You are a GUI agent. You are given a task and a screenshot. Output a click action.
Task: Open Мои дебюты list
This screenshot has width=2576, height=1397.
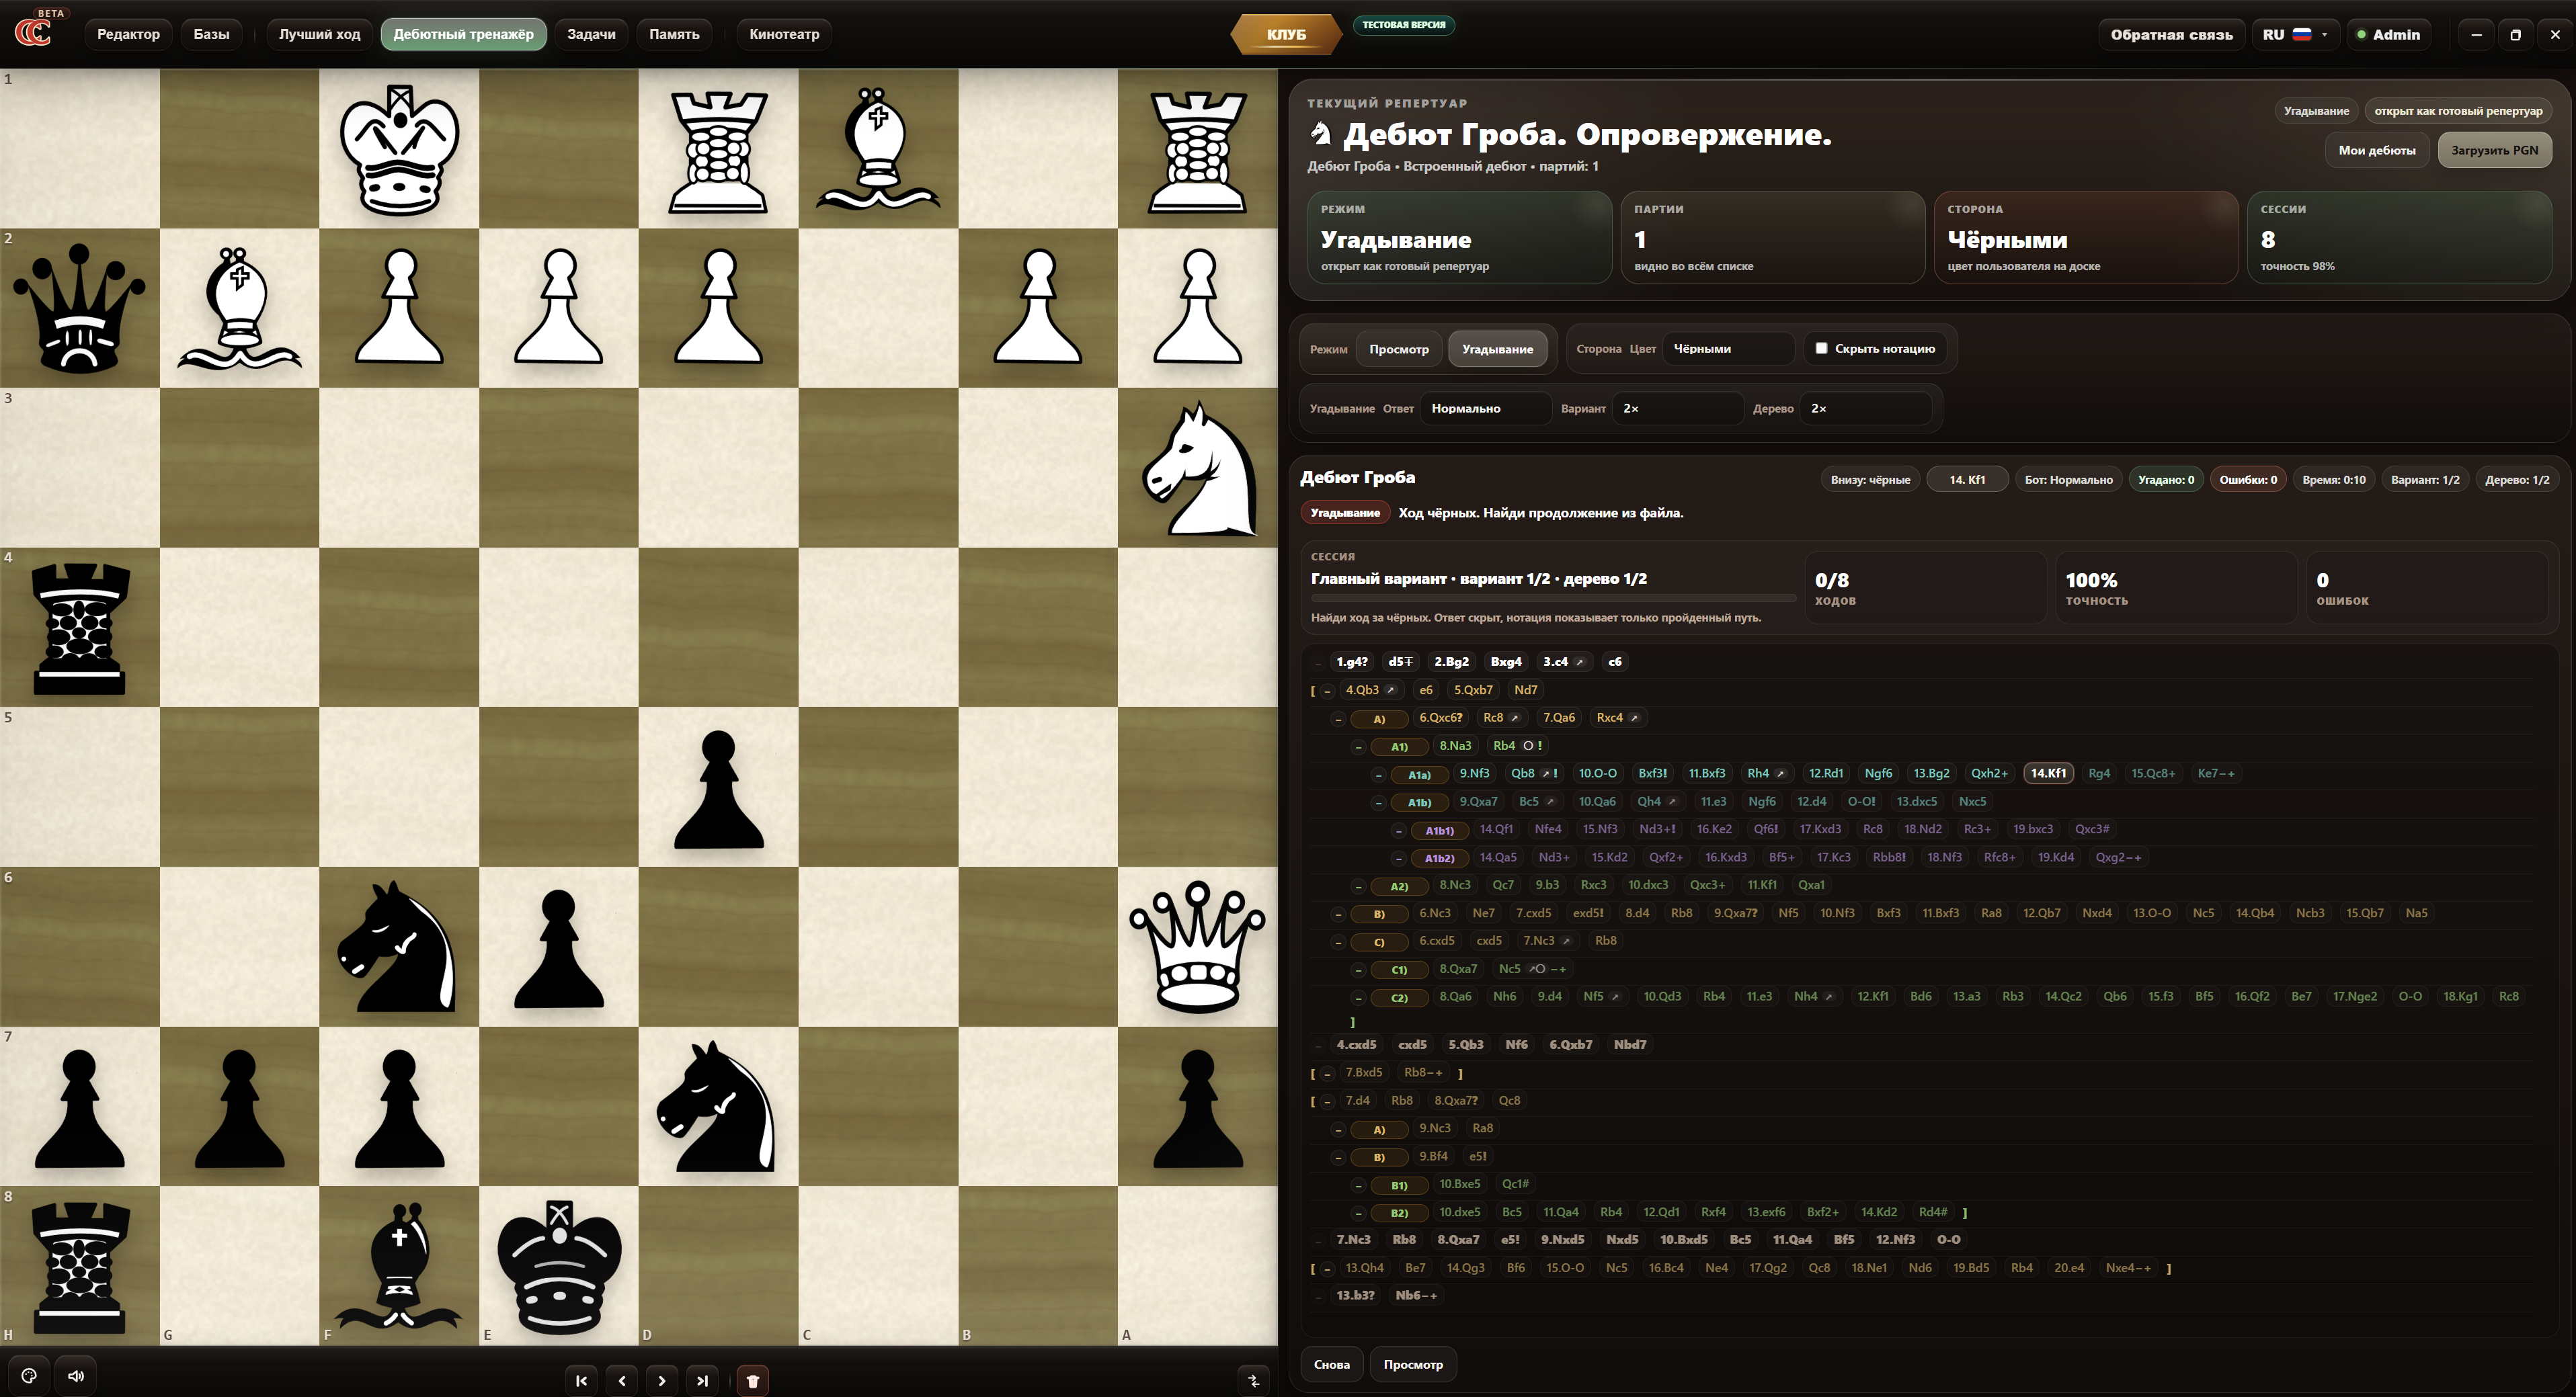pos(2376,150)
